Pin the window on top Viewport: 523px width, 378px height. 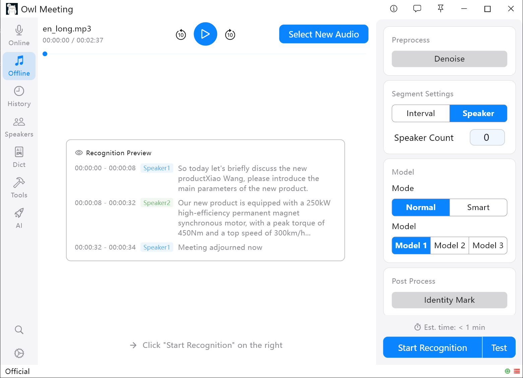tap(440, 9)
